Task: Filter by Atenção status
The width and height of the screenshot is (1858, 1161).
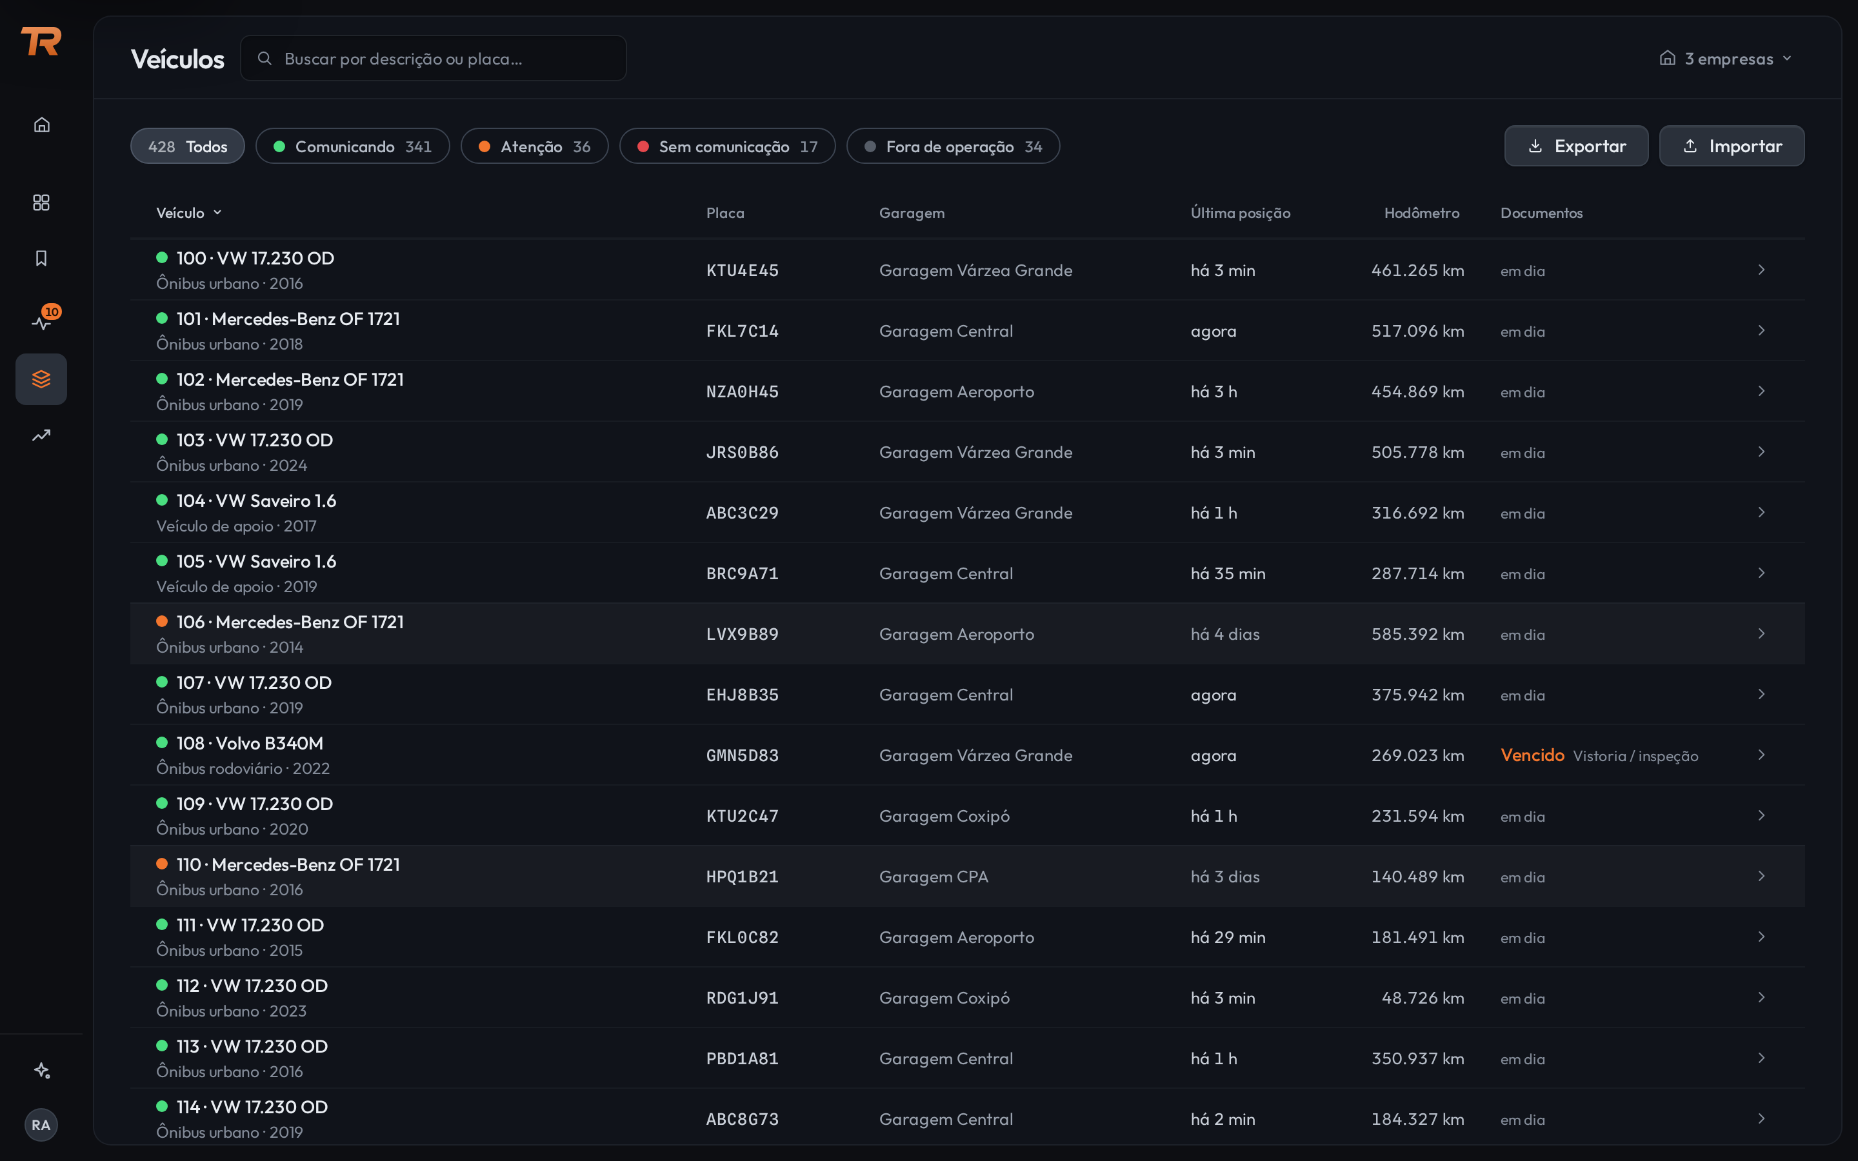Action: (534, 146)
